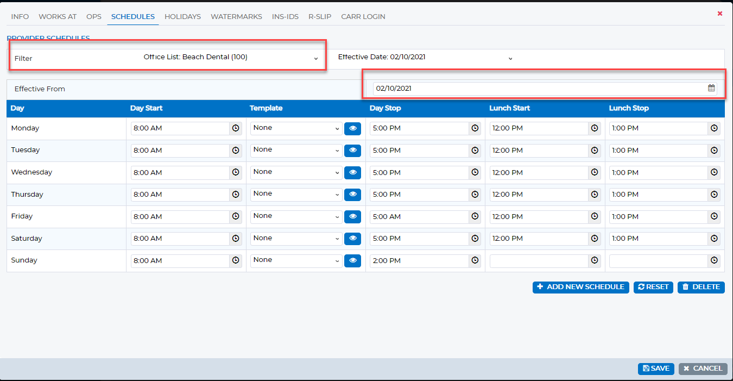Cancel the schedule changes

pyautogui.click(x=703, y=368)
